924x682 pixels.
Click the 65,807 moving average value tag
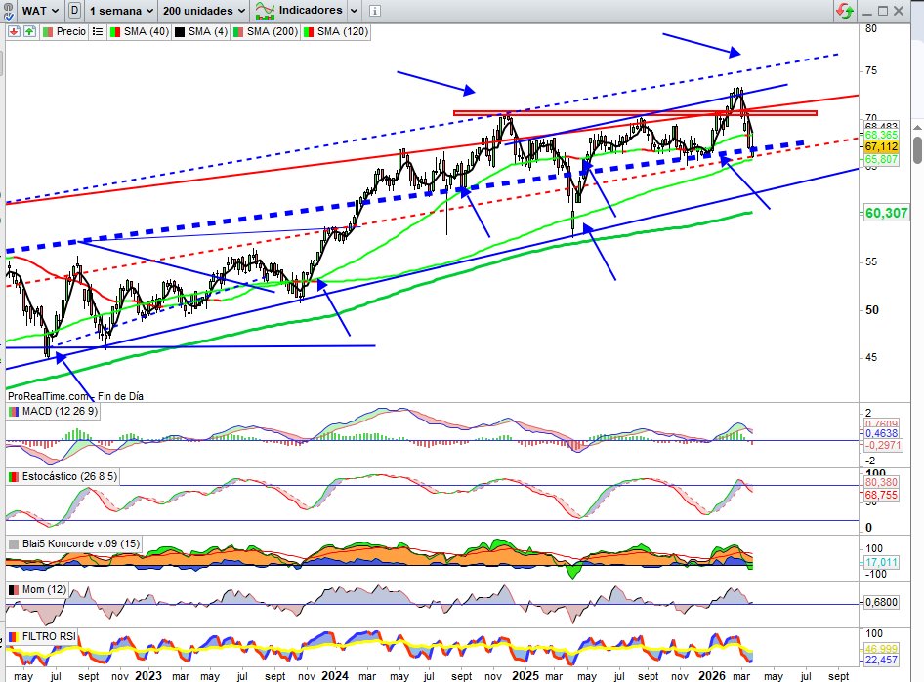[882, 159]
